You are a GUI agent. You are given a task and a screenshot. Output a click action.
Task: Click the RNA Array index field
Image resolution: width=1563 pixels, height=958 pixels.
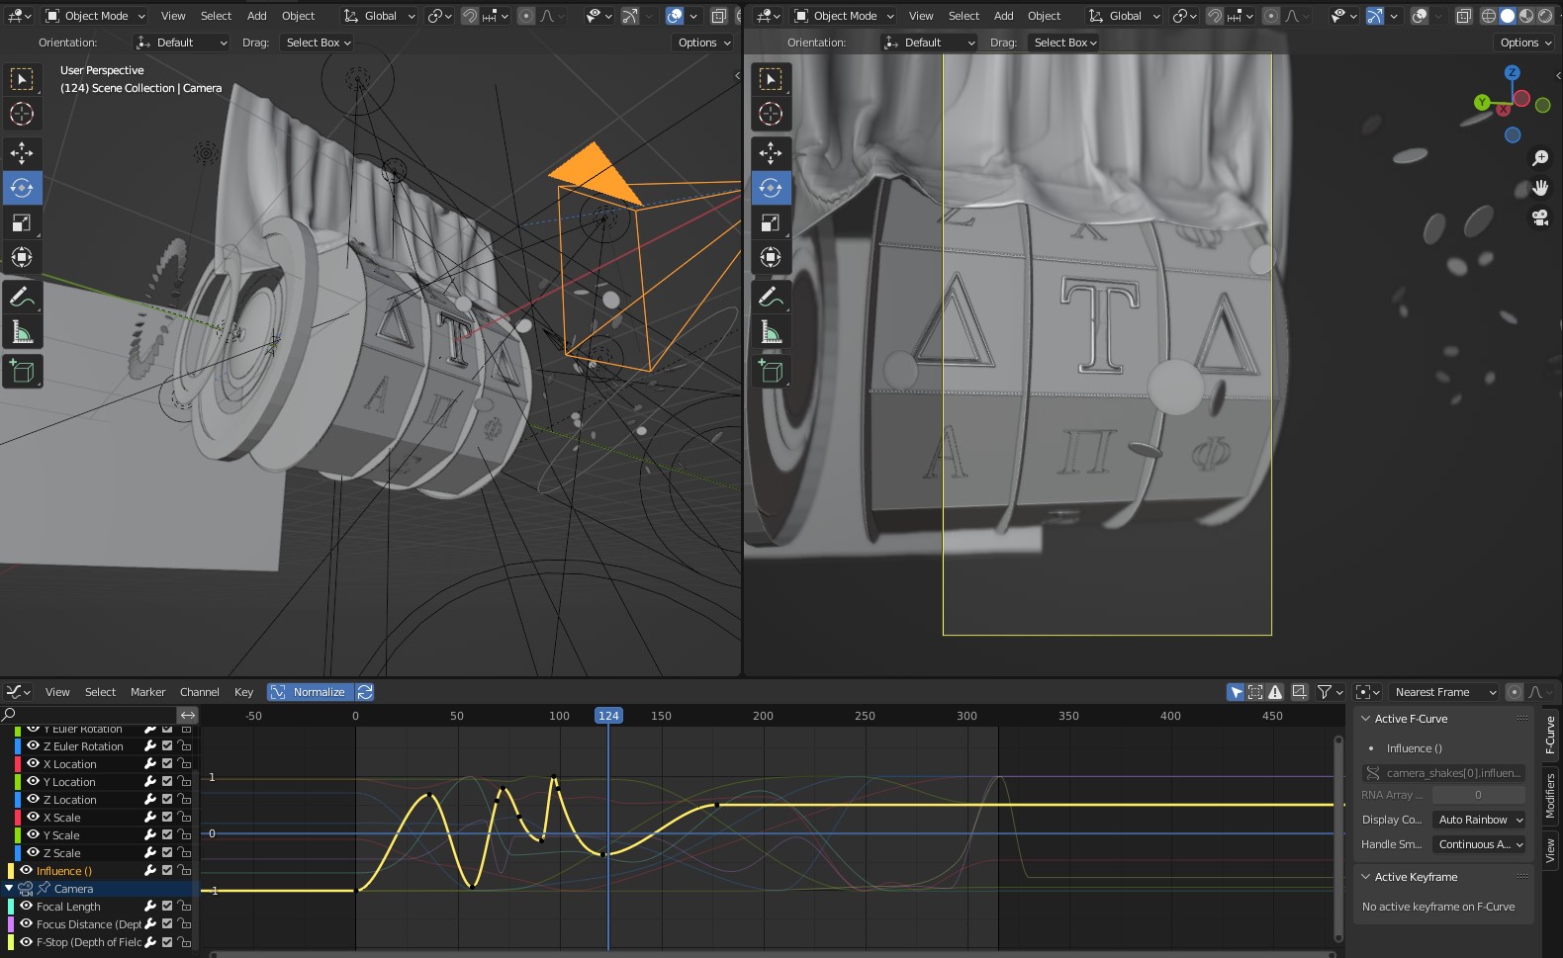pos(1478,795)
